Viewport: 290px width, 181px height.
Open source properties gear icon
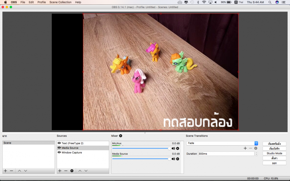[x=72, y=171]
